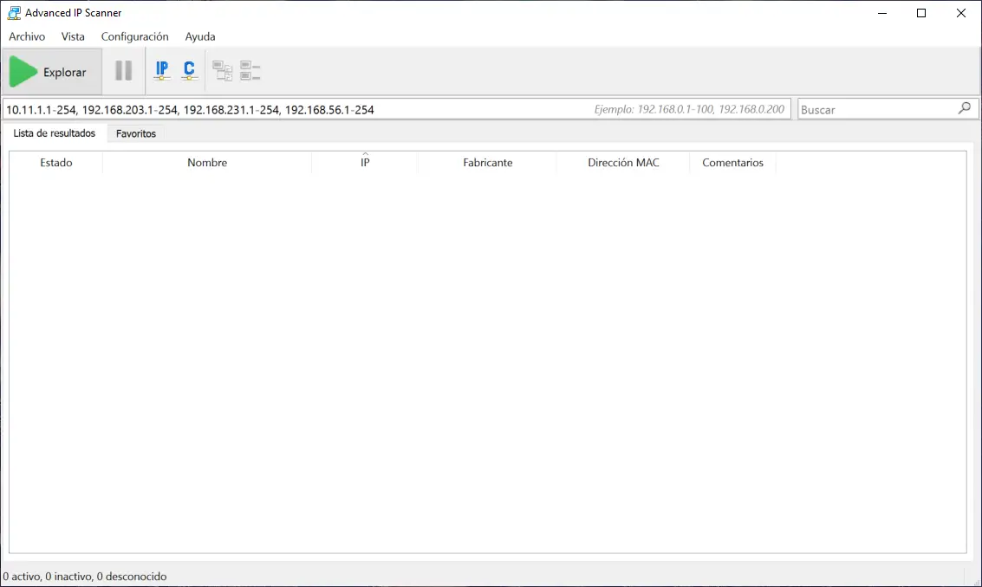Click the magnifier icon in the Buscar field
The width and height of the screenshot is (982, 587).
pos(964,108)
